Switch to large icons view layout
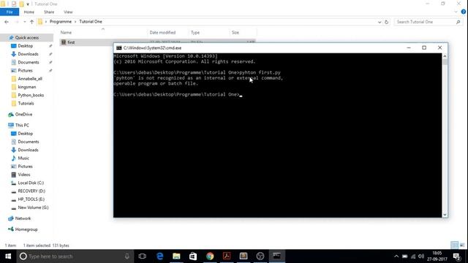The width and height of the screenshot is (468, 263). point(462,245)
